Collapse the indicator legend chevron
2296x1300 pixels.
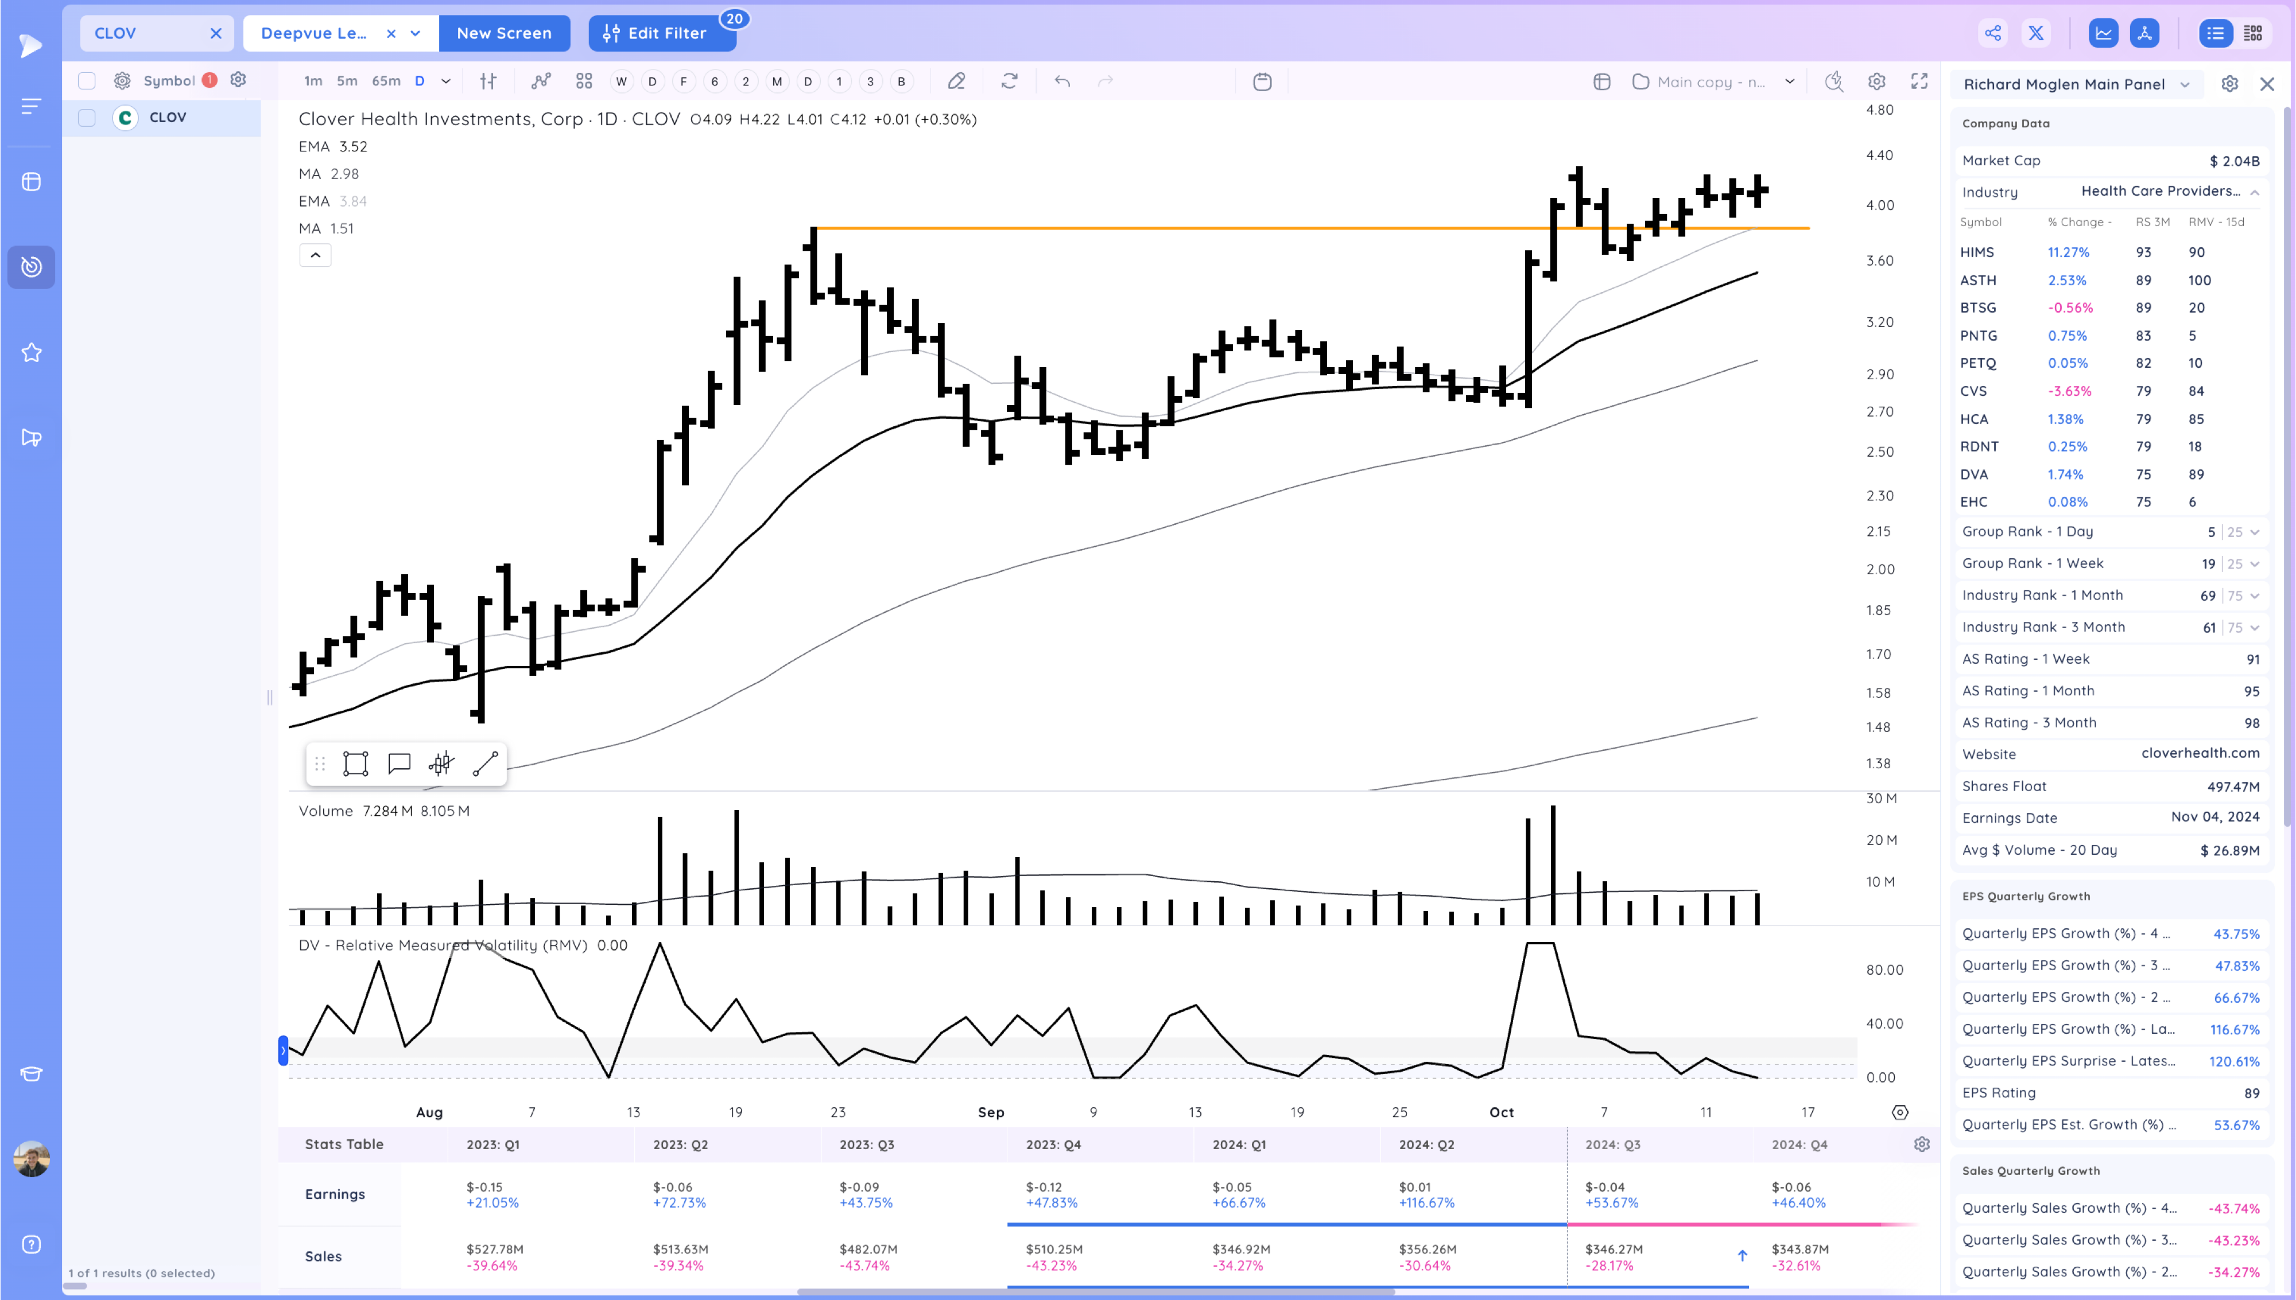tap(315, 255)
